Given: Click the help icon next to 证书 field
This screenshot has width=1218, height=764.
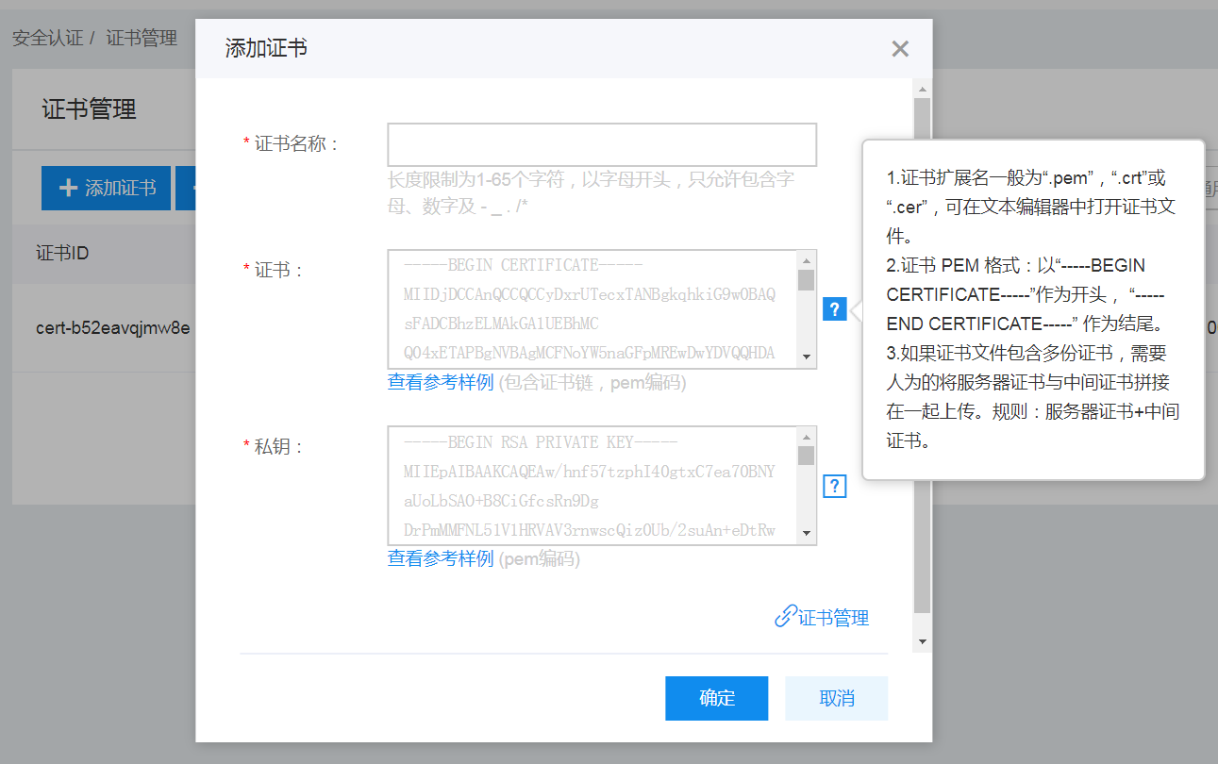Looking at the screenshot, I should click(x=835, y=309).
